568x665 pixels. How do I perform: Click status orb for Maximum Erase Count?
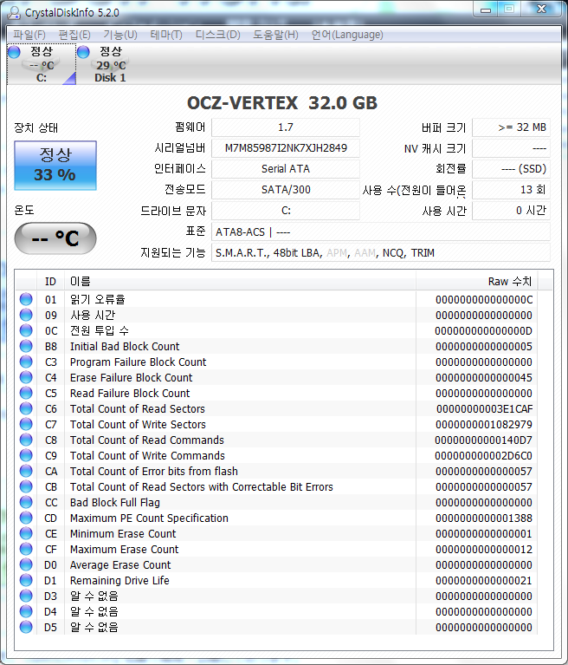26,549
